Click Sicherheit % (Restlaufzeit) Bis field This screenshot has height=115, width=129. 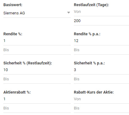(37, 79)
